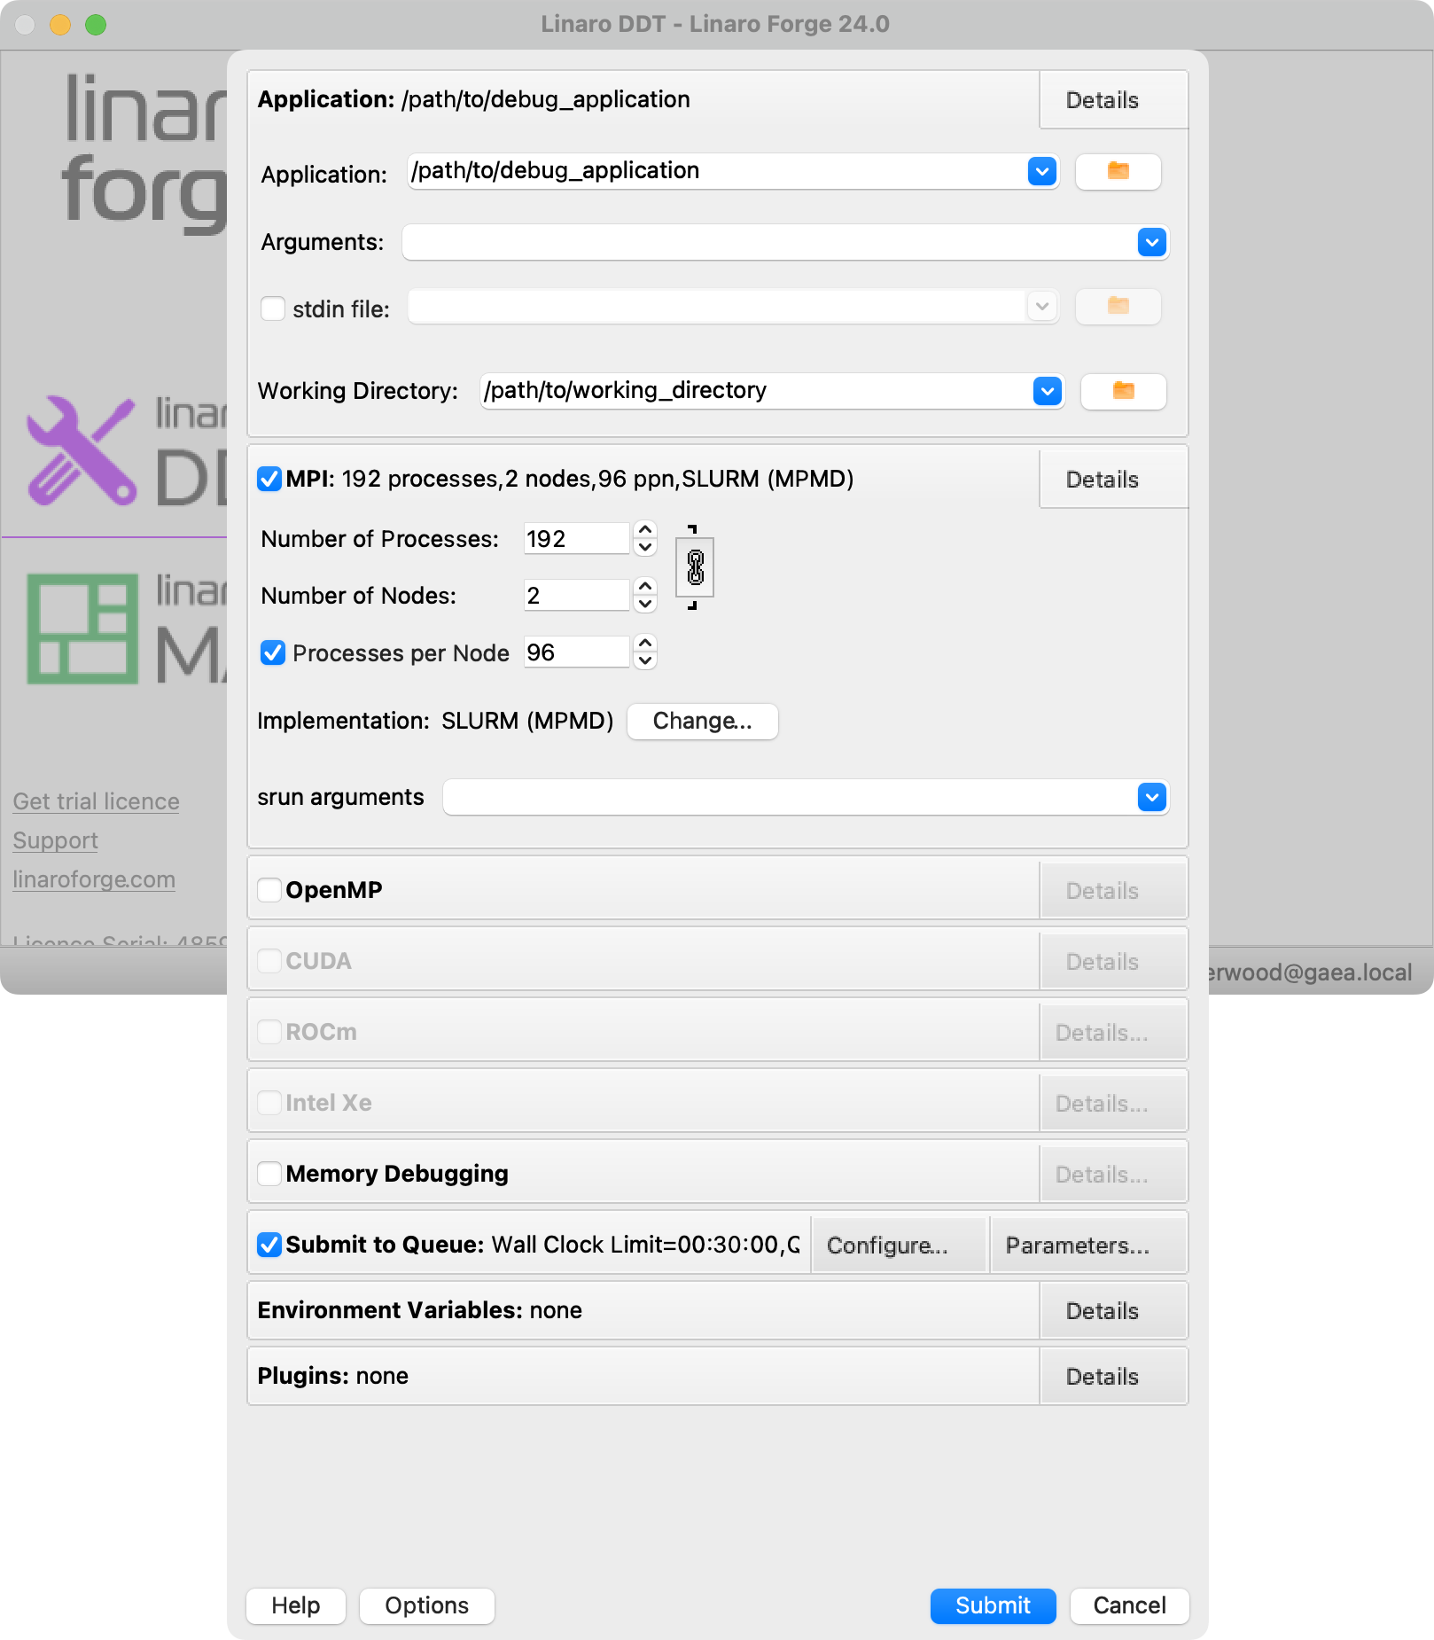This screenshot has width=1434, height=1640.
Task: Click the green zoom window button
Action: (96, 25)
